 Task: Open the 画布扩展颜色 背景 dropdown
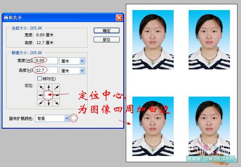(53, 118)
